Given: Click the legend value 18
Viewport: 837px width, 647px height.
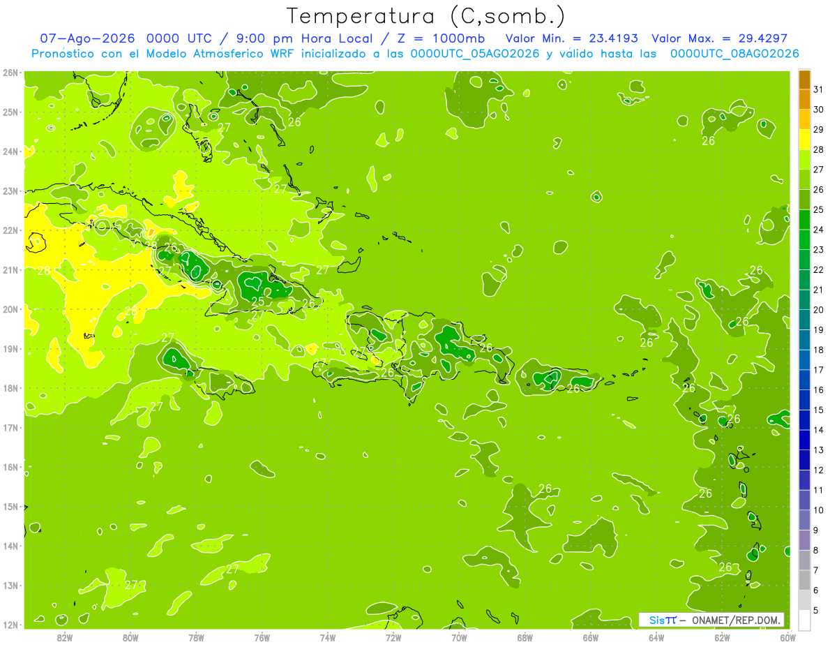Looking at the screenshot, I should pos(818,350).
